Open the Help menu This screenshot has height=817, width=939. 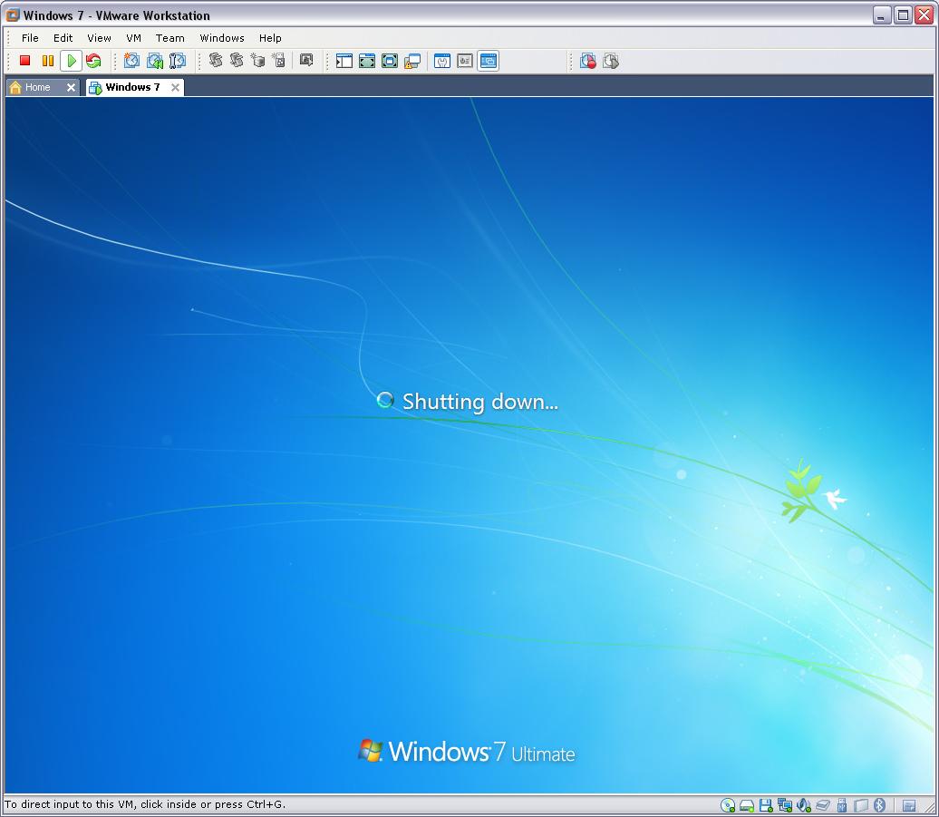click(270, 38)
